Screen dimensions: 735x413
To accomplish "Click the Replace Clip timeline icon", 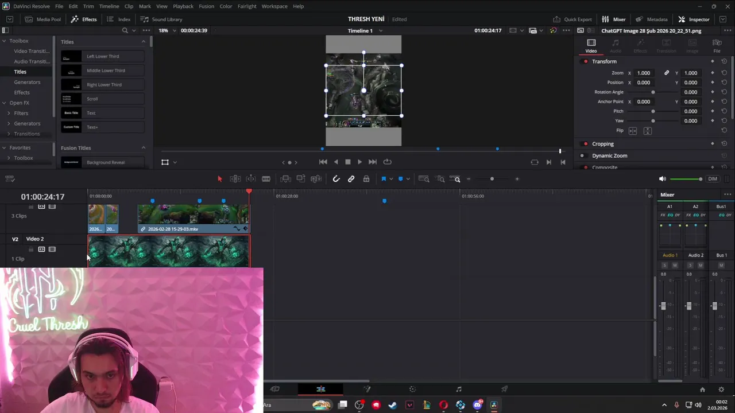I will 316,179.
